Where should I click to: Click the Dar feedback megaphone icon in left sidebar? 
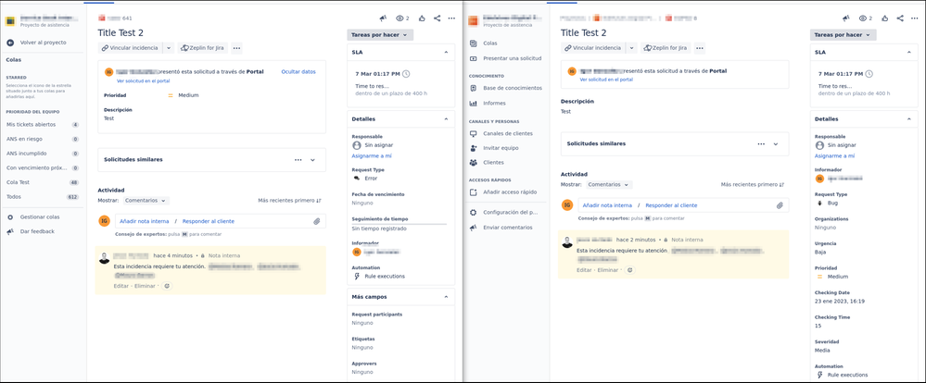[x=10, y=231]
